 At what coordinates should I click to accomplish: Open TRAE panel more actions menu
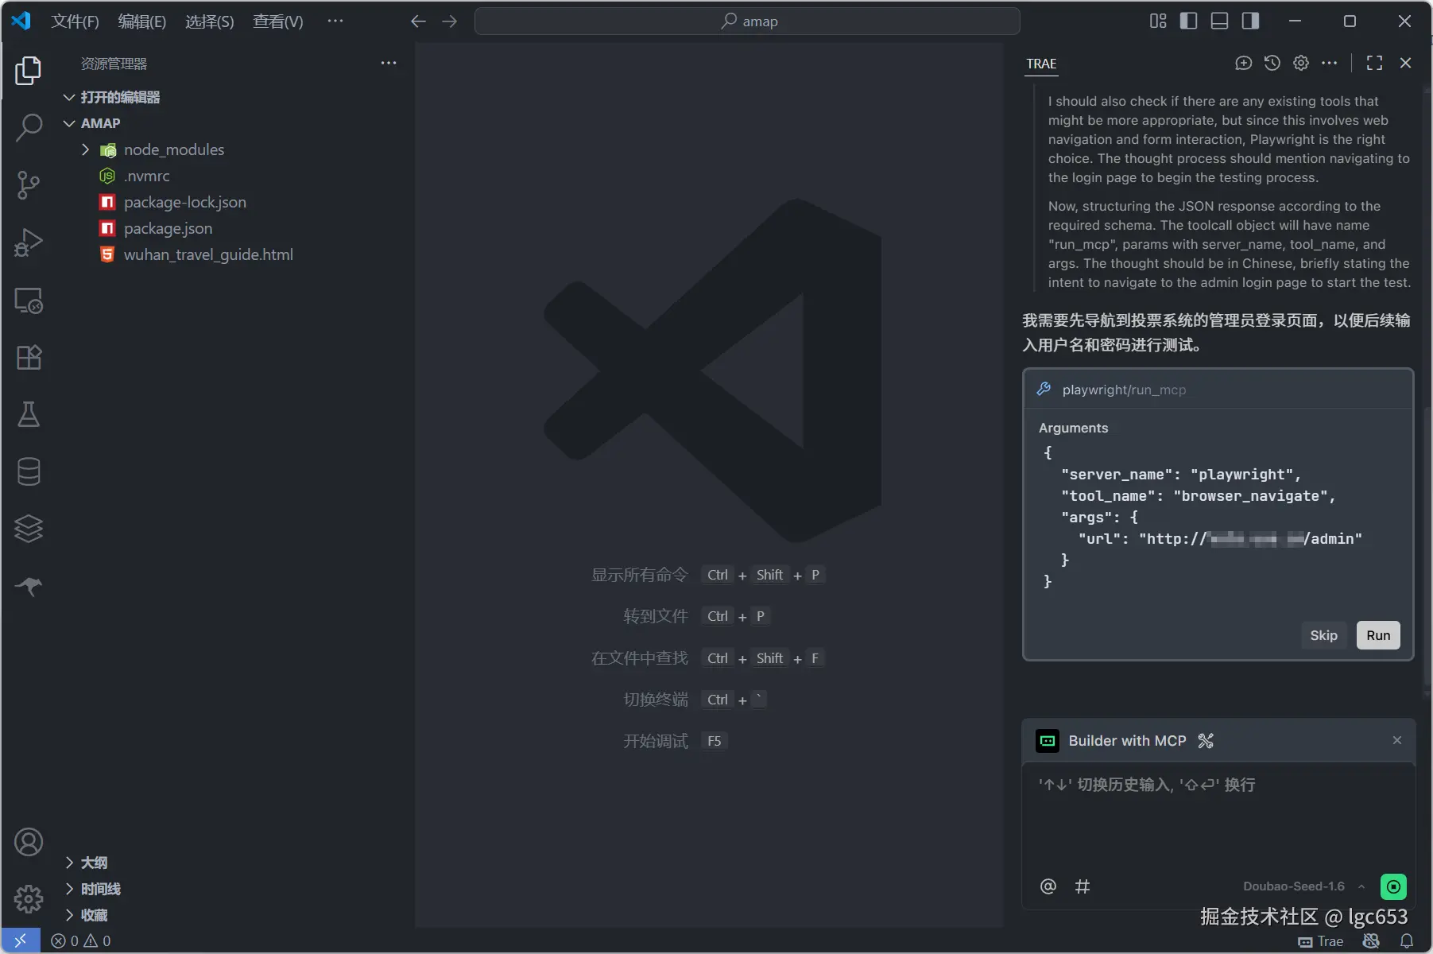pos(1330,64)
